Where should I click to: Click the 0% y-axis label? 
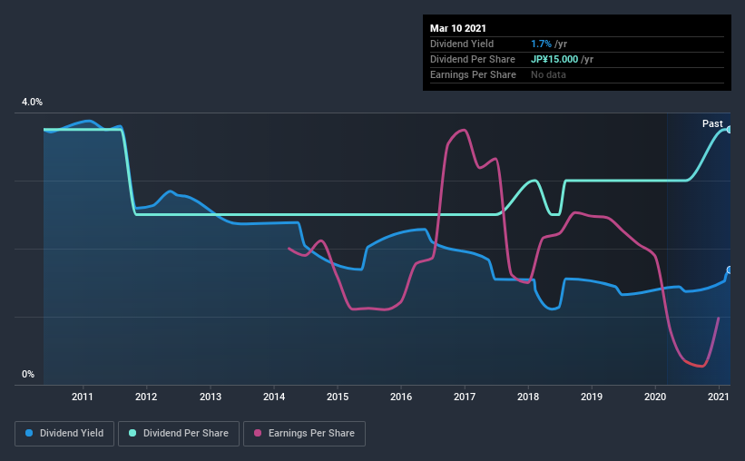[28, 374]
